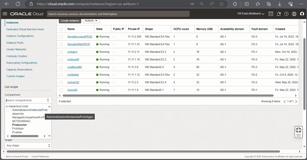This screenshot has height=160, width=307.
Task: Open the US East (Ashburn) region selector
Action: (x=251, y=14)
